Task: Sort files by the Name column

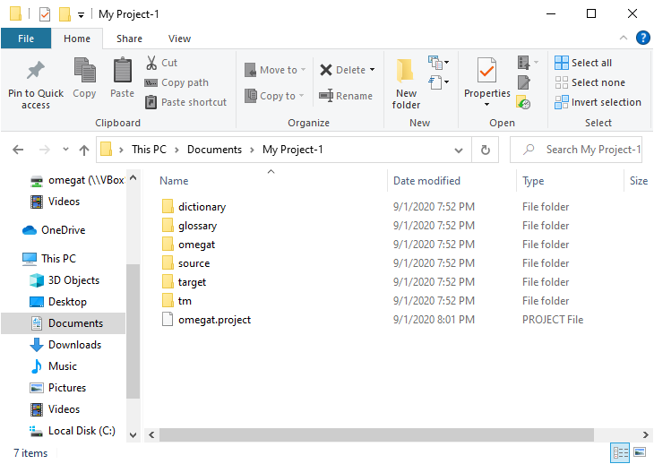Action: tap(174, 181)
